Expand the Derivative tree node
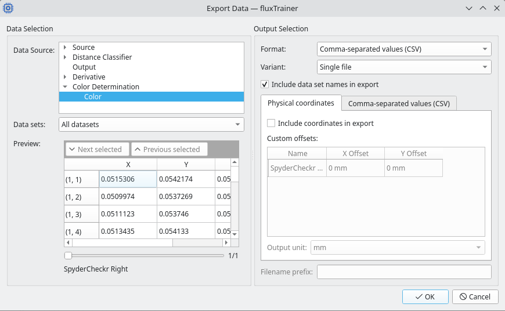This screenshot has height=311, width=505. pos(65,77)
